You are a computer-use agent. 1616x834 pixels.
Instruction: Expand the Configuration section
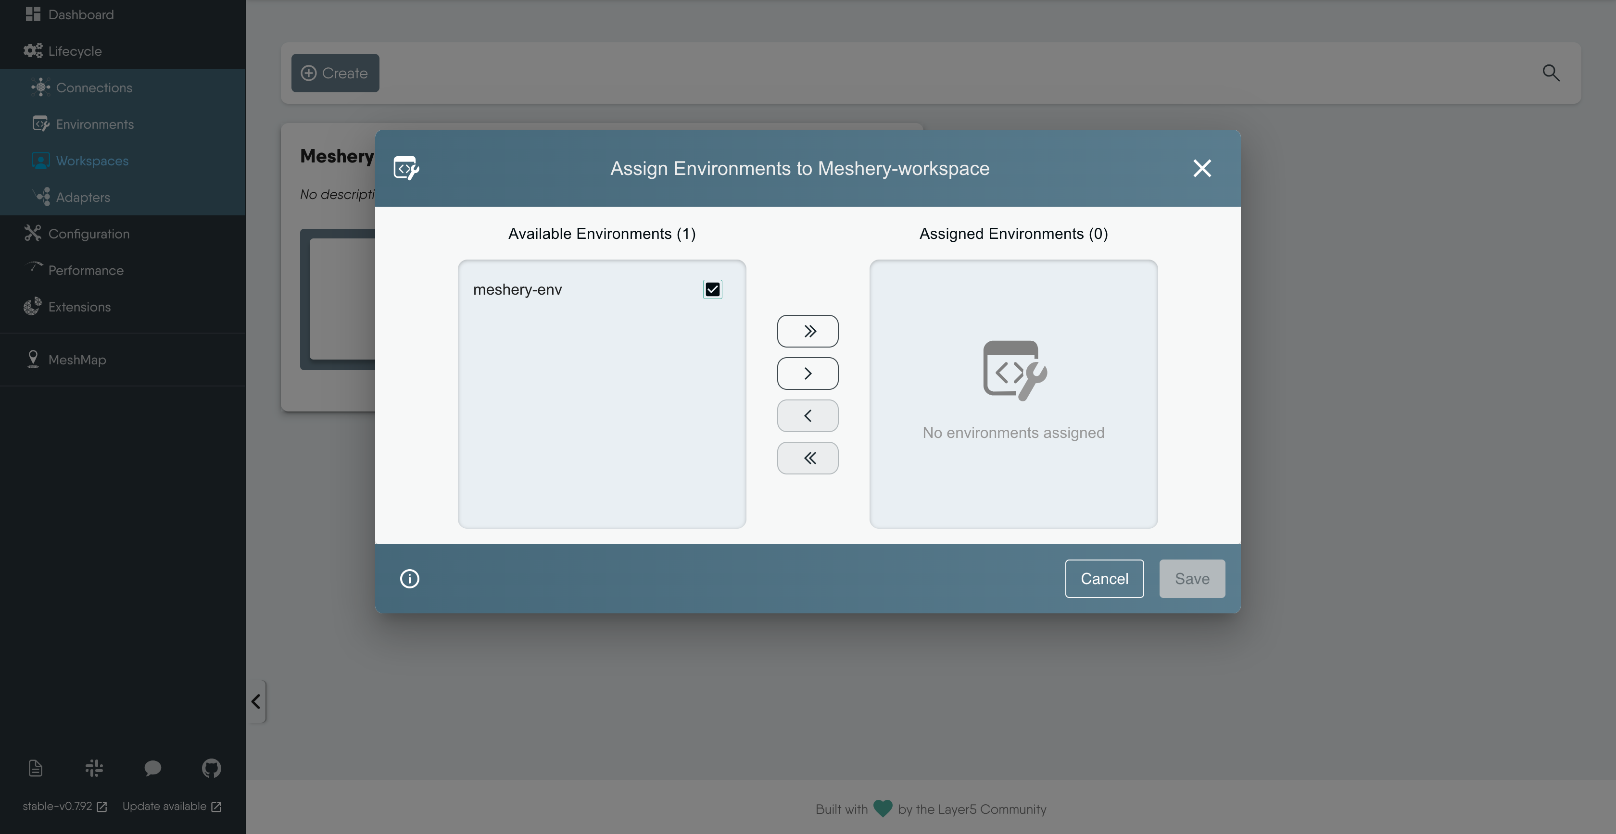(x=88, y=234)
